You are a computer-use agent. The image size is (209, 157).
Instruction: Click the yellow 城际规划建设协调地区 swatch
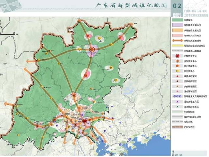click(x=177, y=46)
